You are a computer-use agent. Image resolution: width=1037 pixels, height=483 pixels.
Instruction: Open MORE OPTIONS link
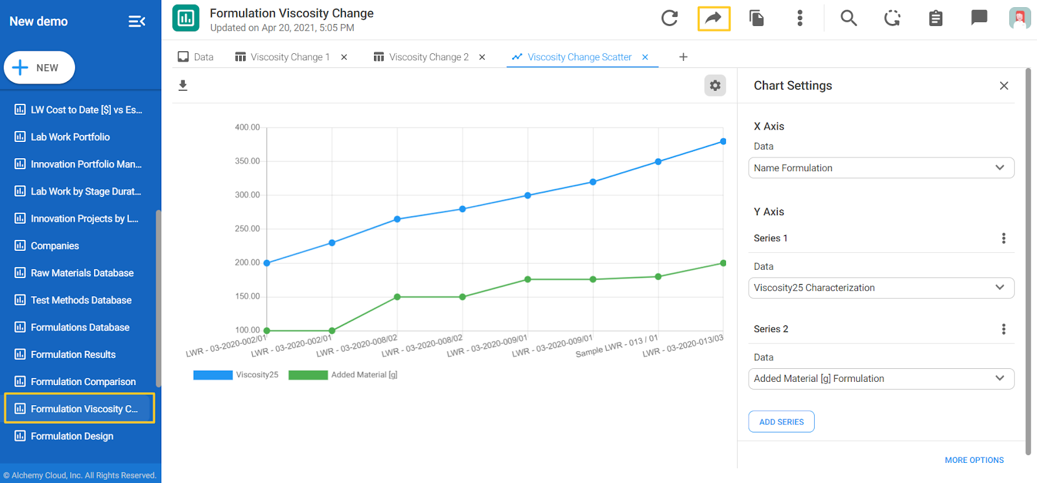(974, 460)
